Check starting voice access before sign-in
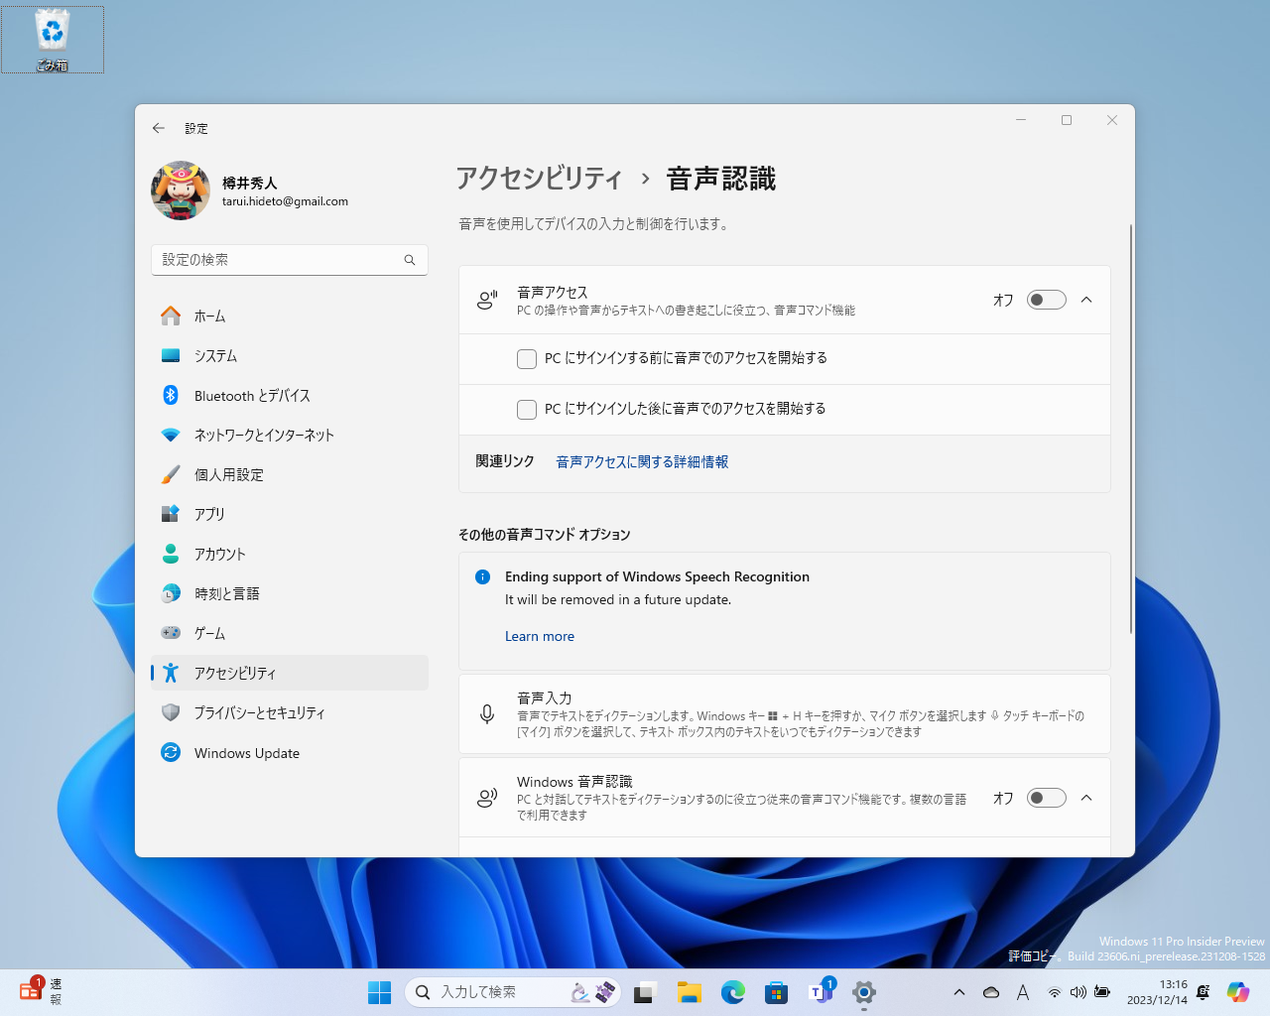Viewport: 1270px width, 1016px height. [527, 358]
